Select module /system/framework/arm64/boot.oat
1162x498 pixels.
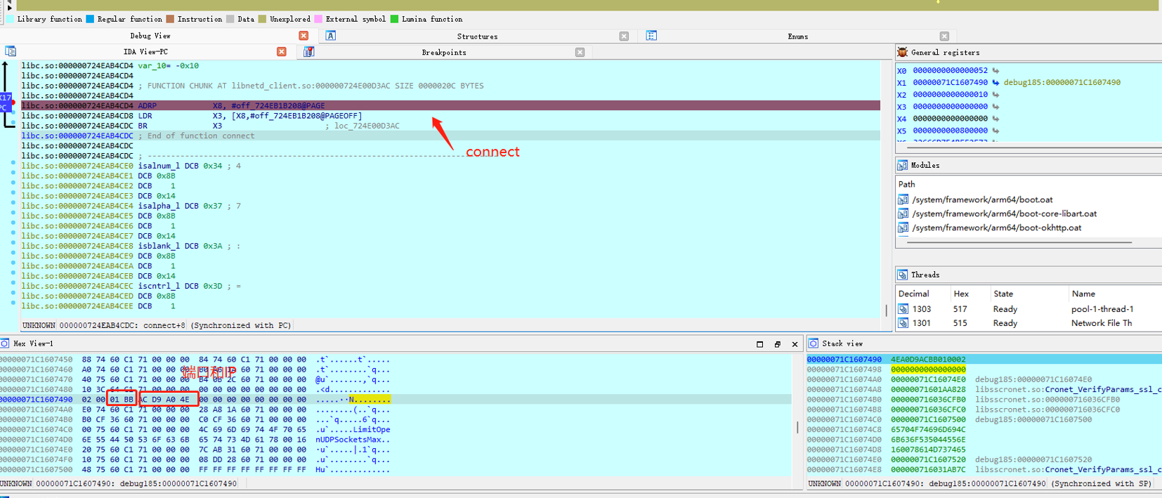(x=982, y=199)
